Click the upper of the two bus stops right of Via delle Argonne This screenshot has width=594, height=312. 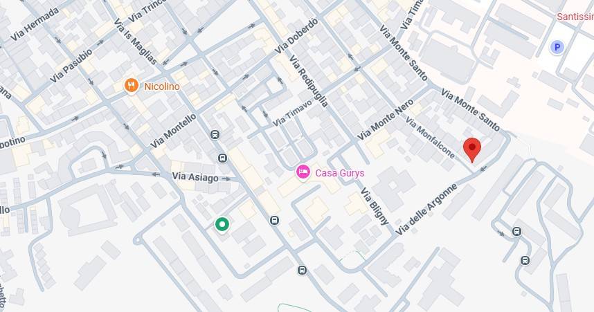516,231
